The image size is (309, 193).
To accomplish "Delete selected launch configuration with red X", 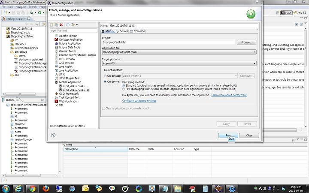I will (61, 24).
